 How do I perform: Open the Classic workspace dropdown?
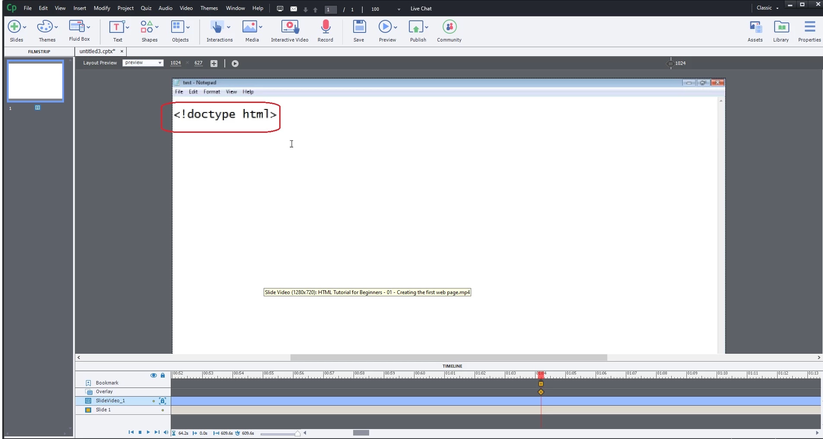click(768, 8)
